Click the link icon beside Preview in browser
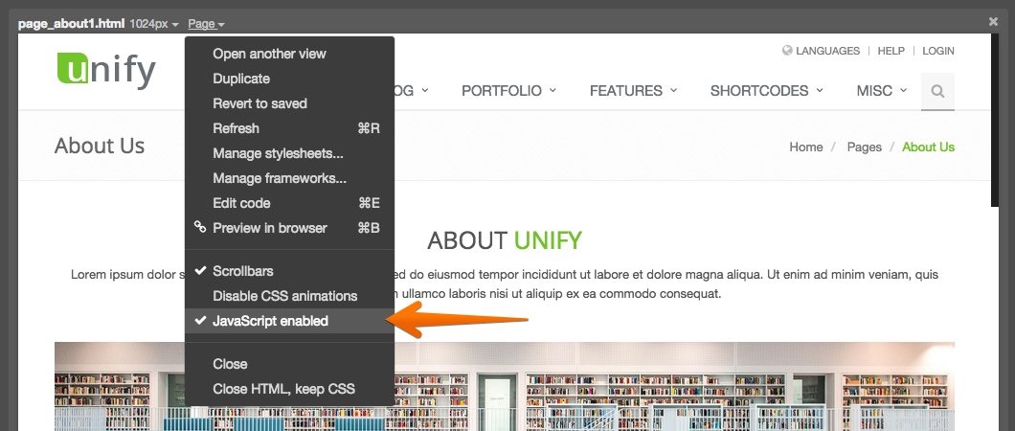The width and height of the screenshot is (1015, 431). pos(200,227)
